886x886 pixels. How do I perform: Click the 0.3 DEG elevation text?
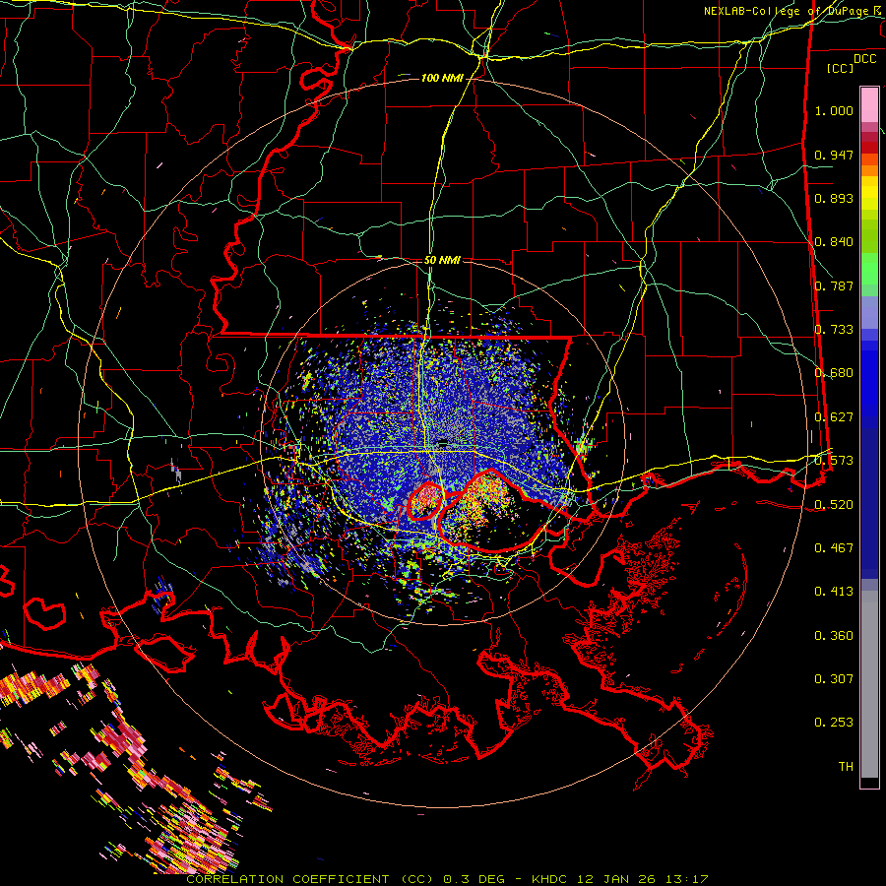[x=474, y=879]
